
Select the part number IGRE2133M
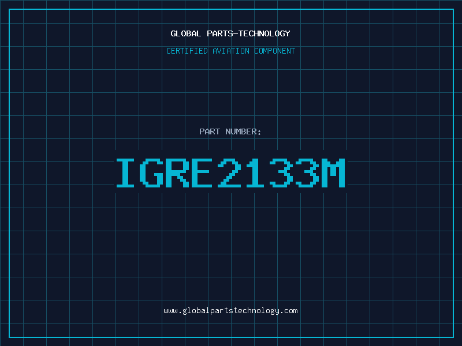point(230,172)
